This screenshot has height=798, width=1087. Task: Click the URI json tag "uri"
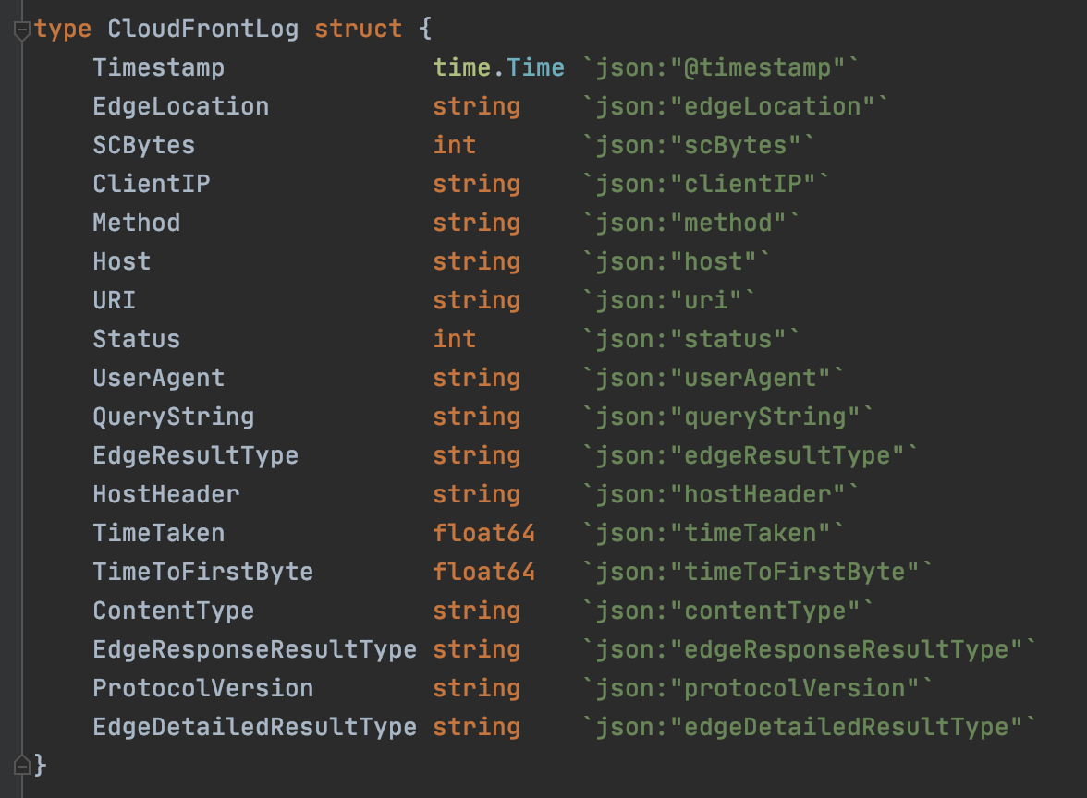[669, 301]
